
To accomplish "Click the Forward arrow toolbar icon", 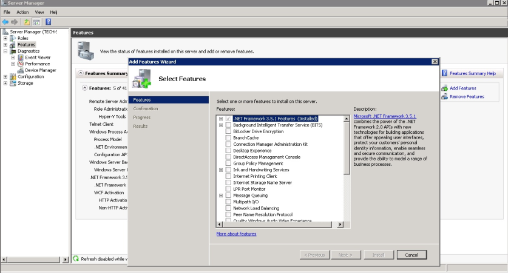I will click(x=14, y=22).
